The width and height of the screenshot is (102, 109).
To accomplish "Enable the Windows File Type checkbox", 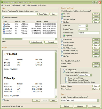I will pos(62,19).
